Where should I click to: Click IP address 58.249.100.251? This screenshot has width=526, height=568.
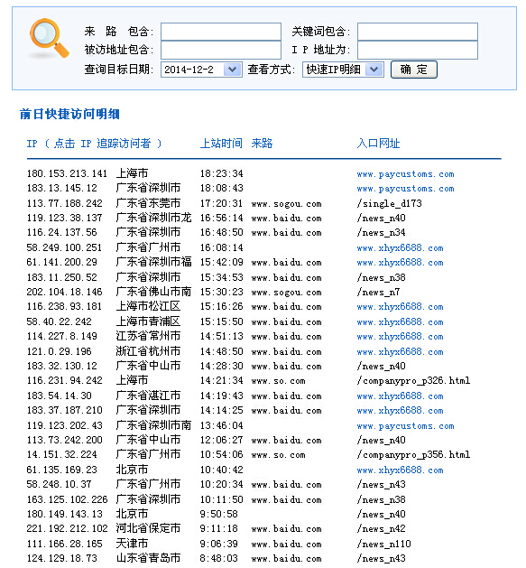coord(64,247)
